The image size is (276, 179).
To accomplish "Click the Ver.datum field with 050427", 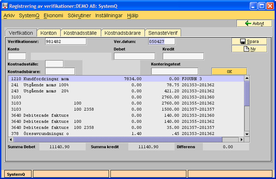I will (162, 42).
